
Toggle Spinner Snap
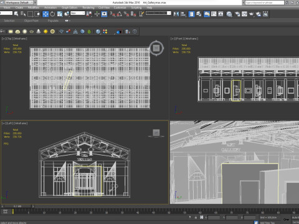tap(133, 14)
